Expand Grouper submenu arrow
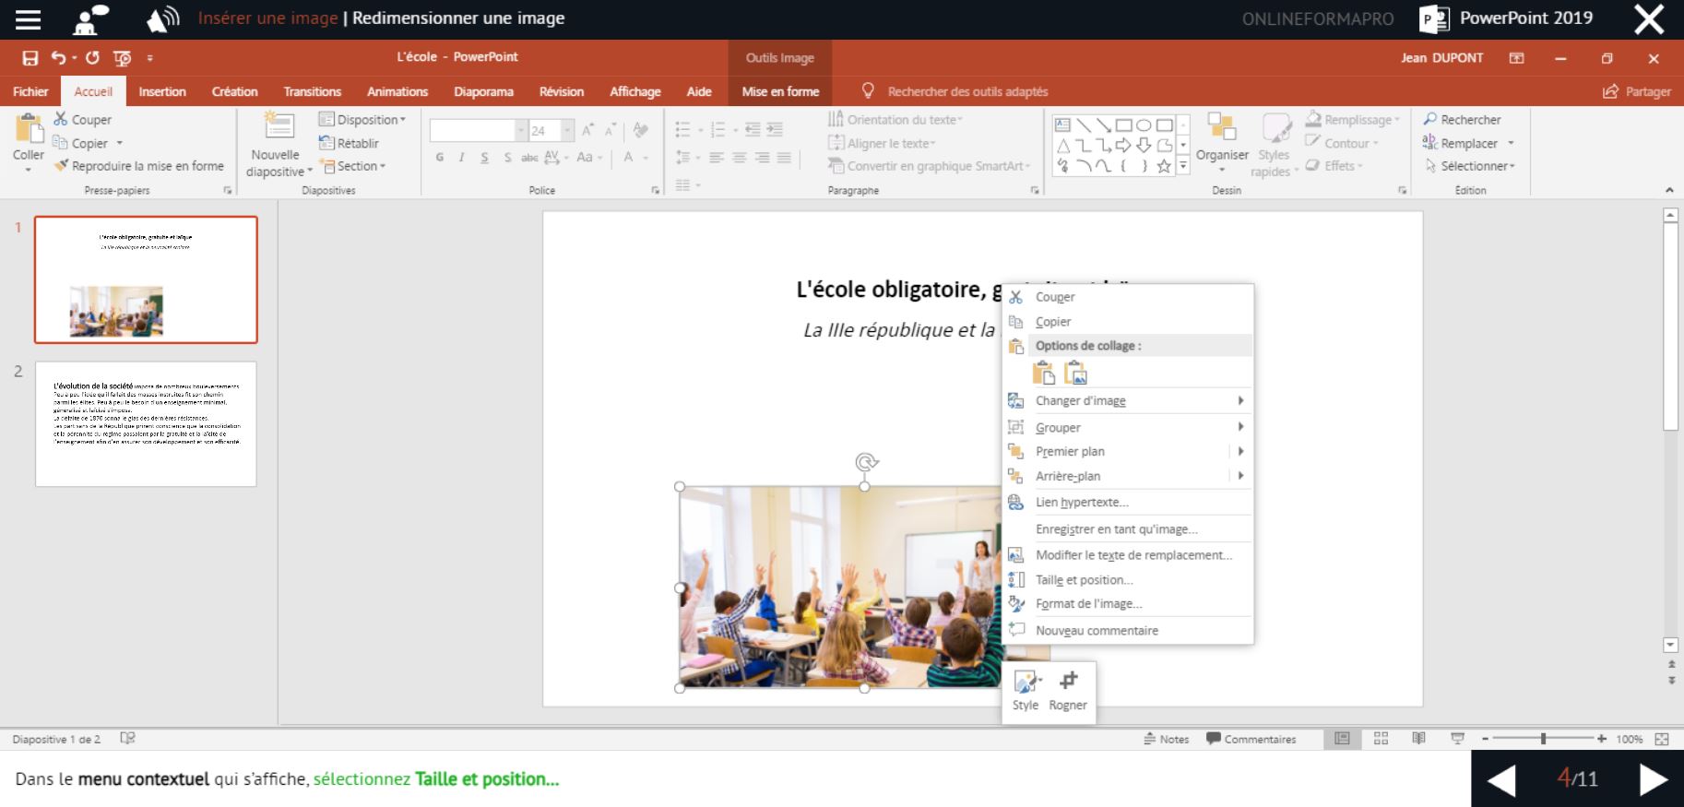This screenshot has width=1684, height=807. point(1240,427)
